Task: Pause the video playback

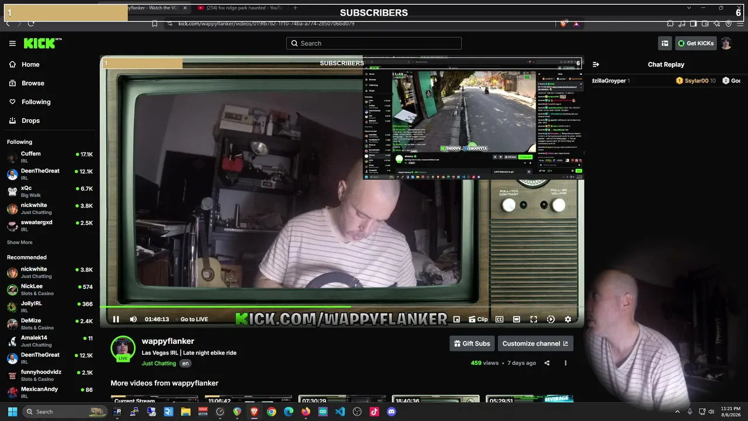Action: tap(116, 319)
